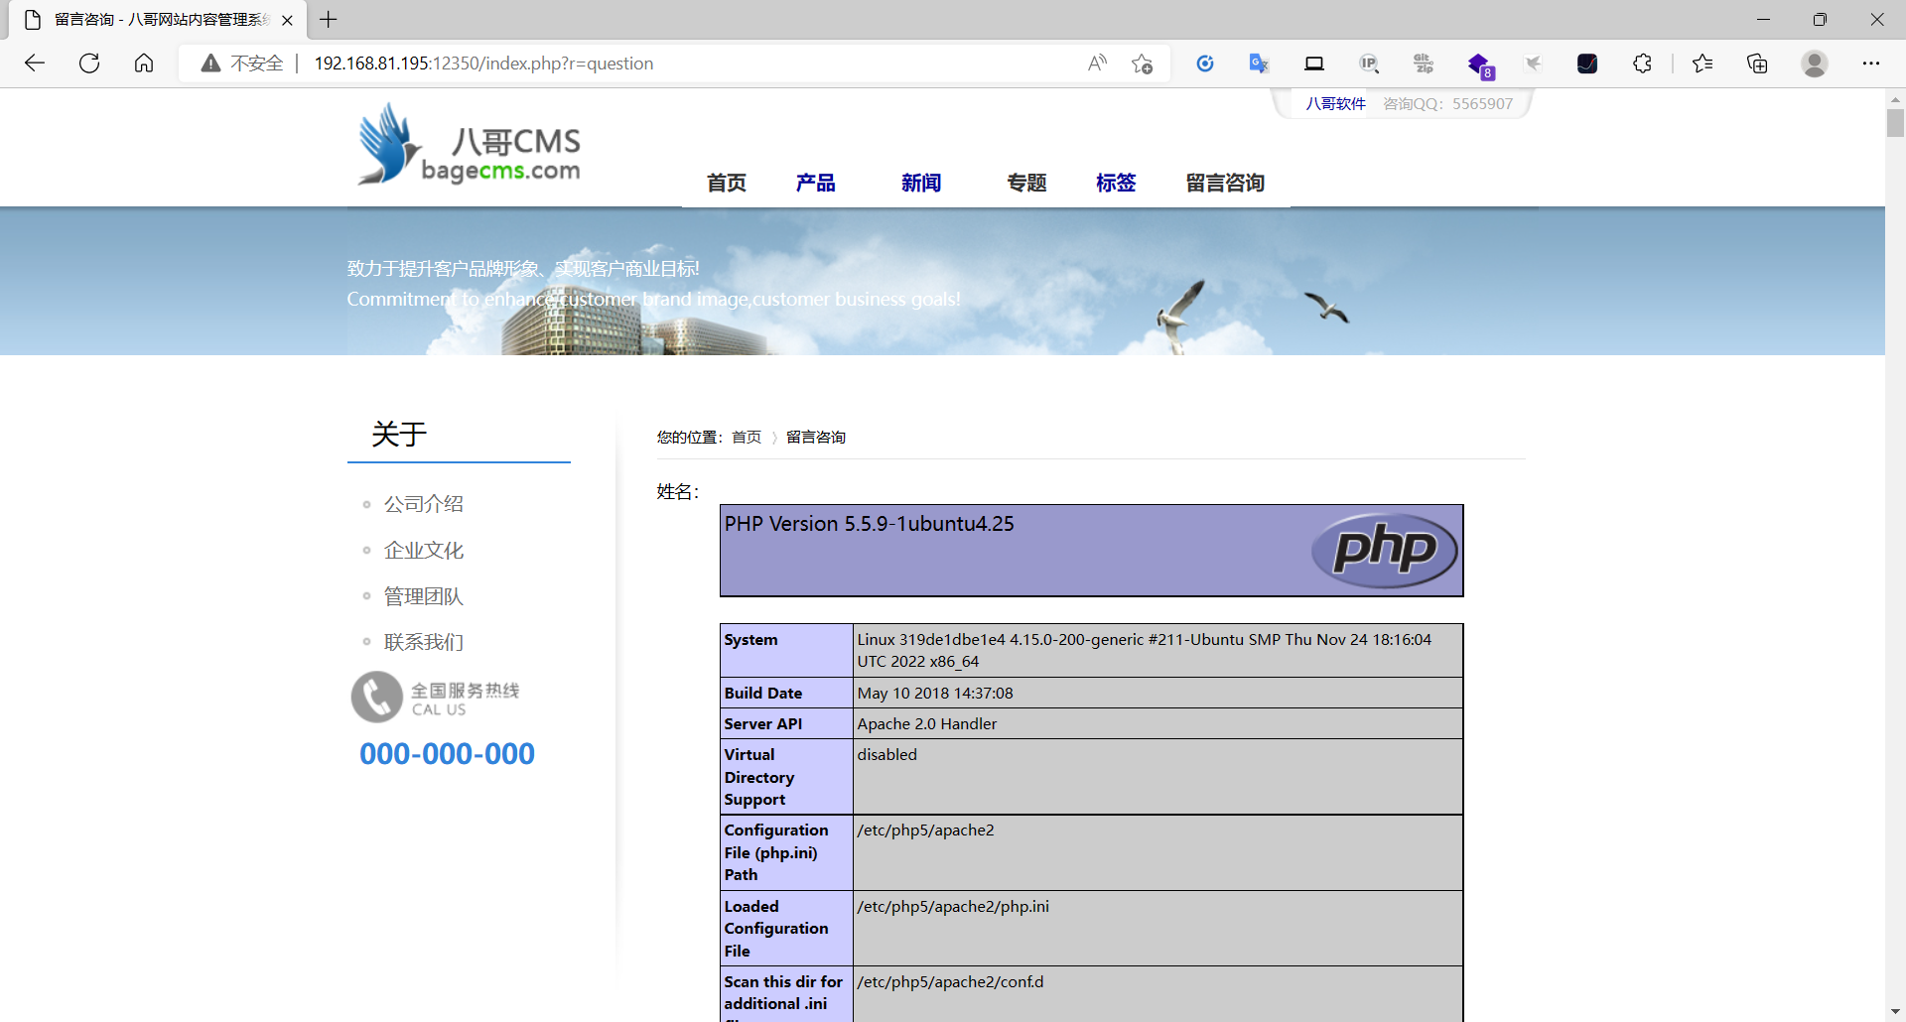Click the 关于 sidebar heading
Screen dimensions: 1906x1022
coord(399,434)
